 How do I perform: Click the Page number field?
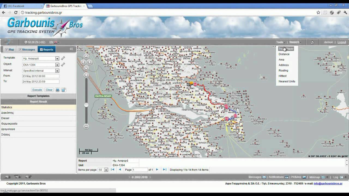coord(140,170)
